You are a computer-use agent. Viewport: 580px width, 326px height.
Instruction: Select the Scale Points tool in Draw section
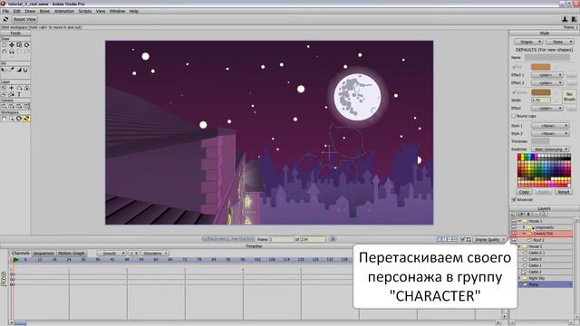pos(19,44)
